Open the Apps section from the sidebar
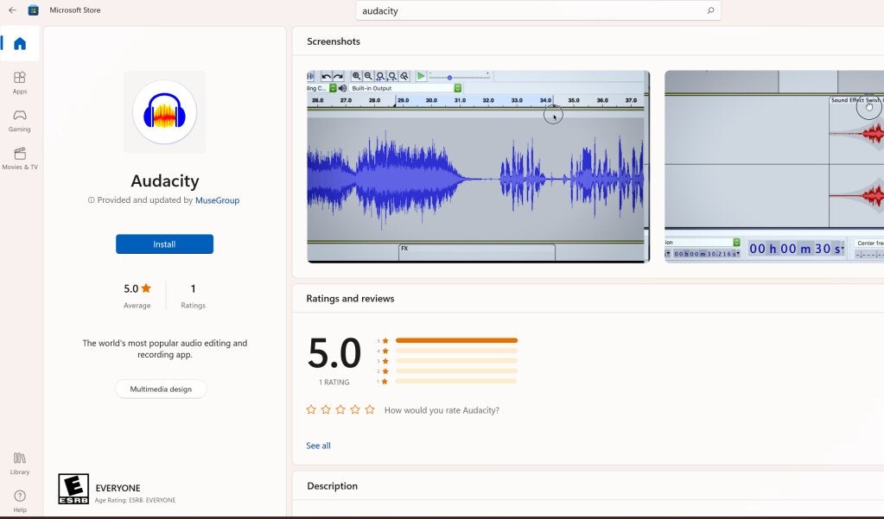This screenshot has height=519, width=884. point(20,82)
